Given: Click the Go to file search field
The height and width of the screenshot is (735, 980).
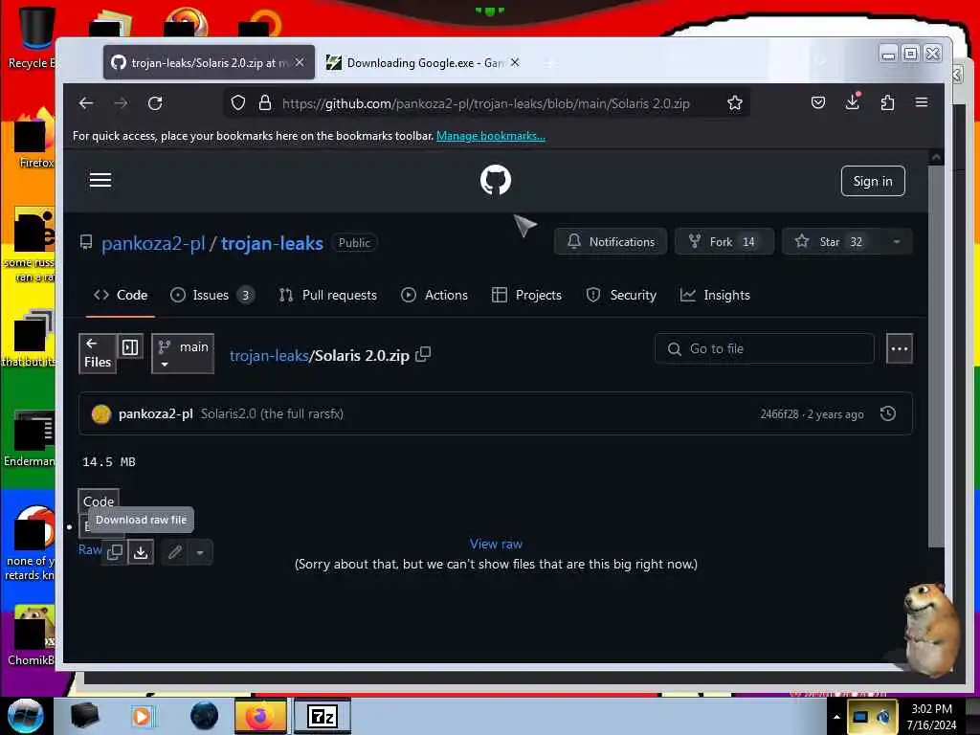Looking at the screenshot, I should click(764, 348).
